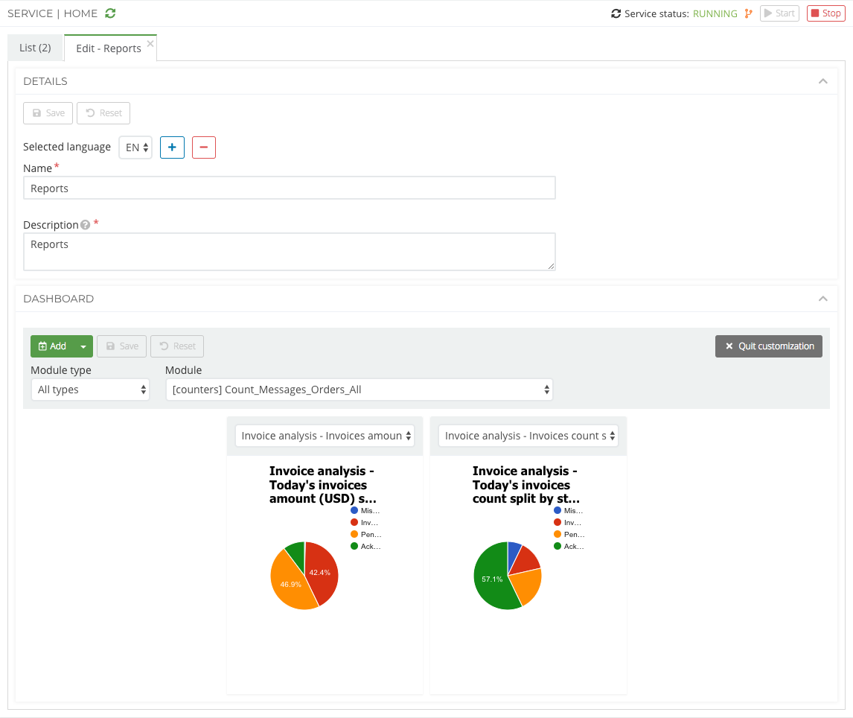This screenshot has width=853, height=718.
Task: Click the orange branch icon near RUNNING
Action: click(x=748, y=13)
